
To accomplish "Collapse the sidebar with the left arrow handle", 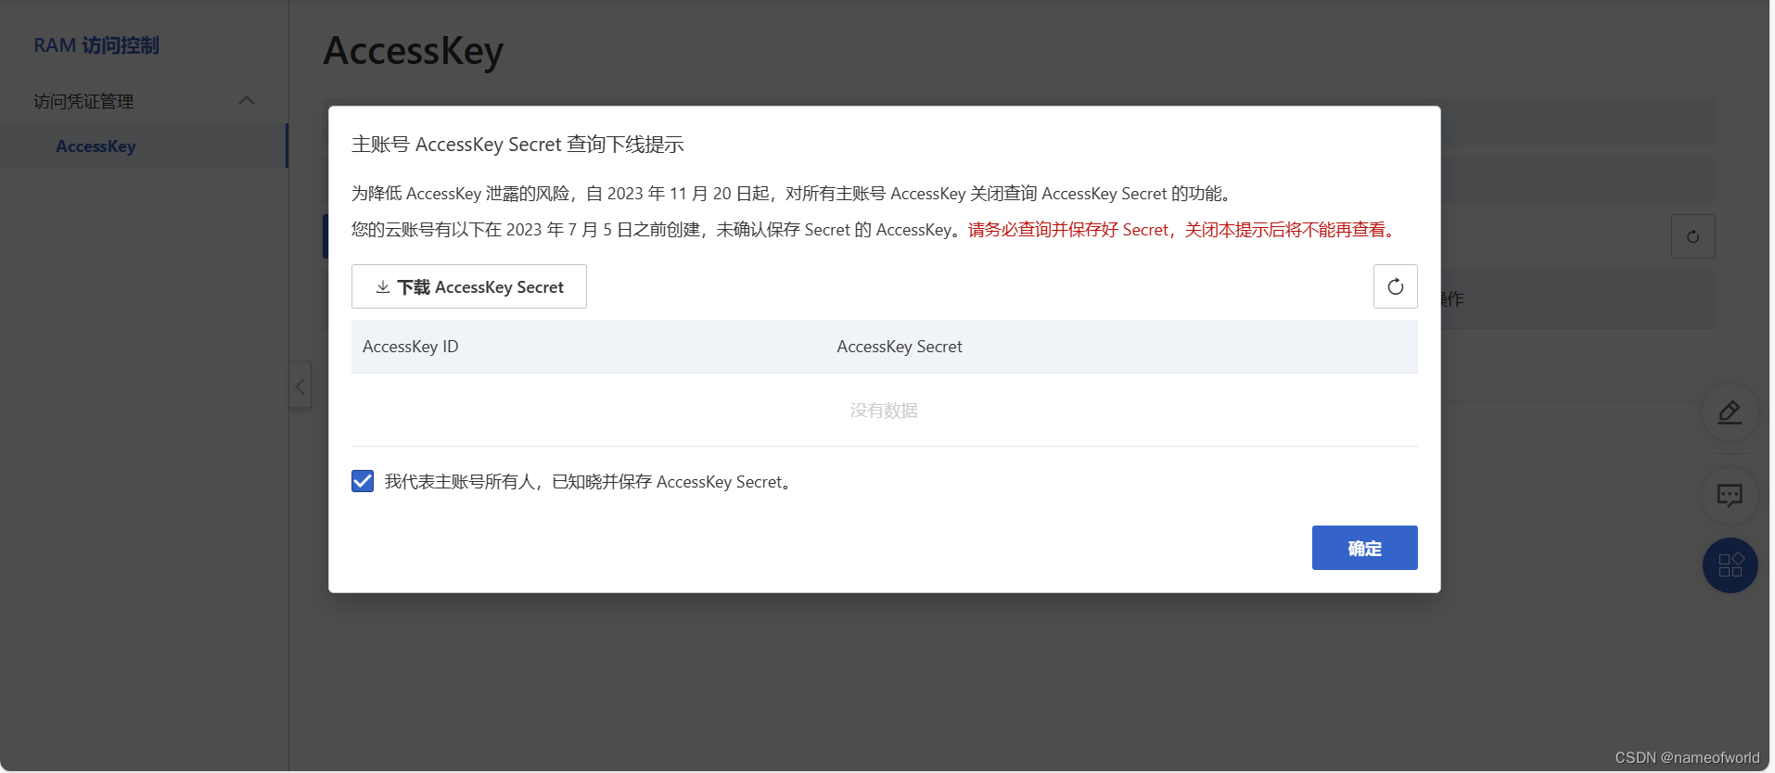I will pyautogui.click(x=300, y=386).
